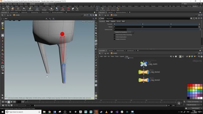
Task: Open Houdini app in the taskbar
Action: click(96, 112)
